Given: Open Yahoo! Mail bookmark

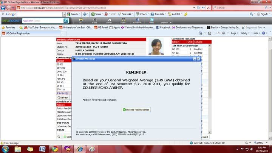Looking at the screenshot, I should click(x=138, y=27).
